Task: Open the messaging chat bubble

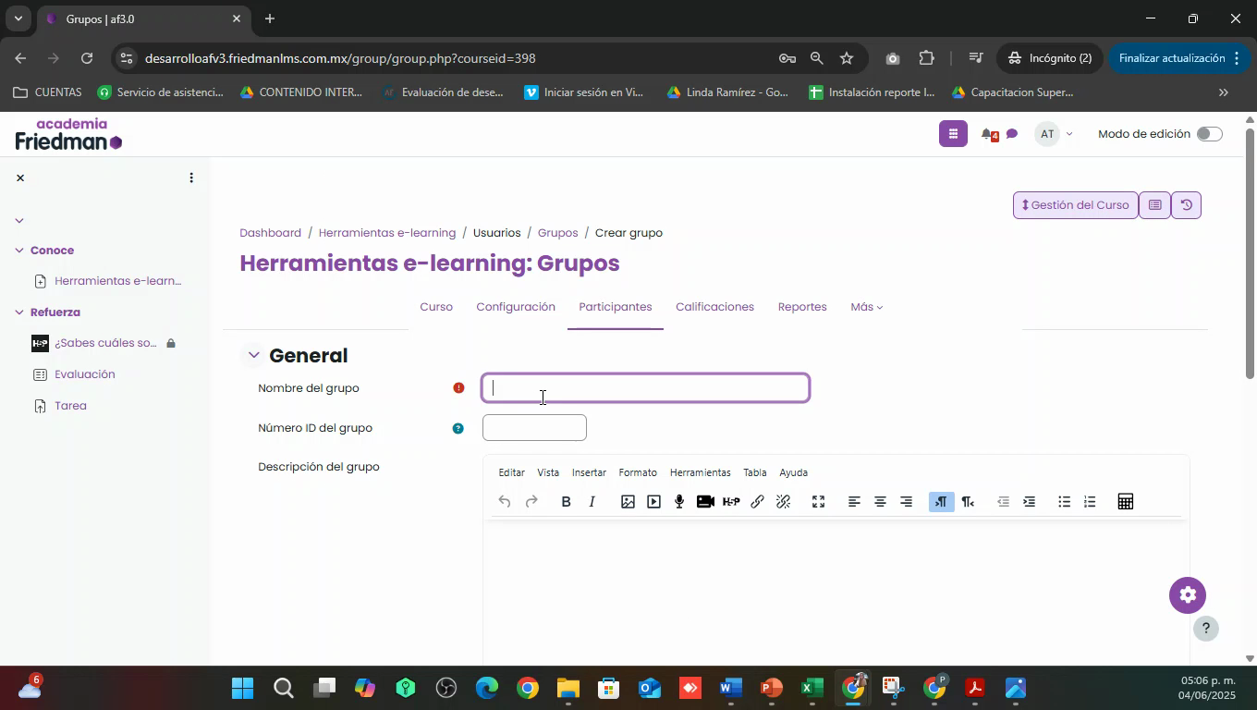Action: coord(1011,135)
